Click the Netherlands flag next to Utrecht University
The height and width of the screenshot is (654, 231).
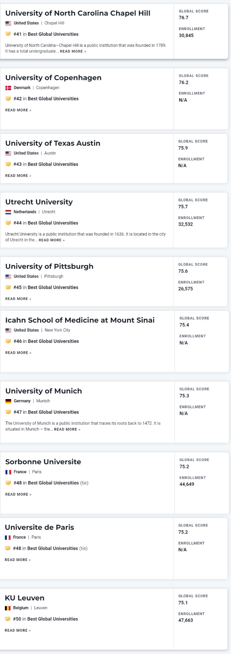(x=8, y=212)
